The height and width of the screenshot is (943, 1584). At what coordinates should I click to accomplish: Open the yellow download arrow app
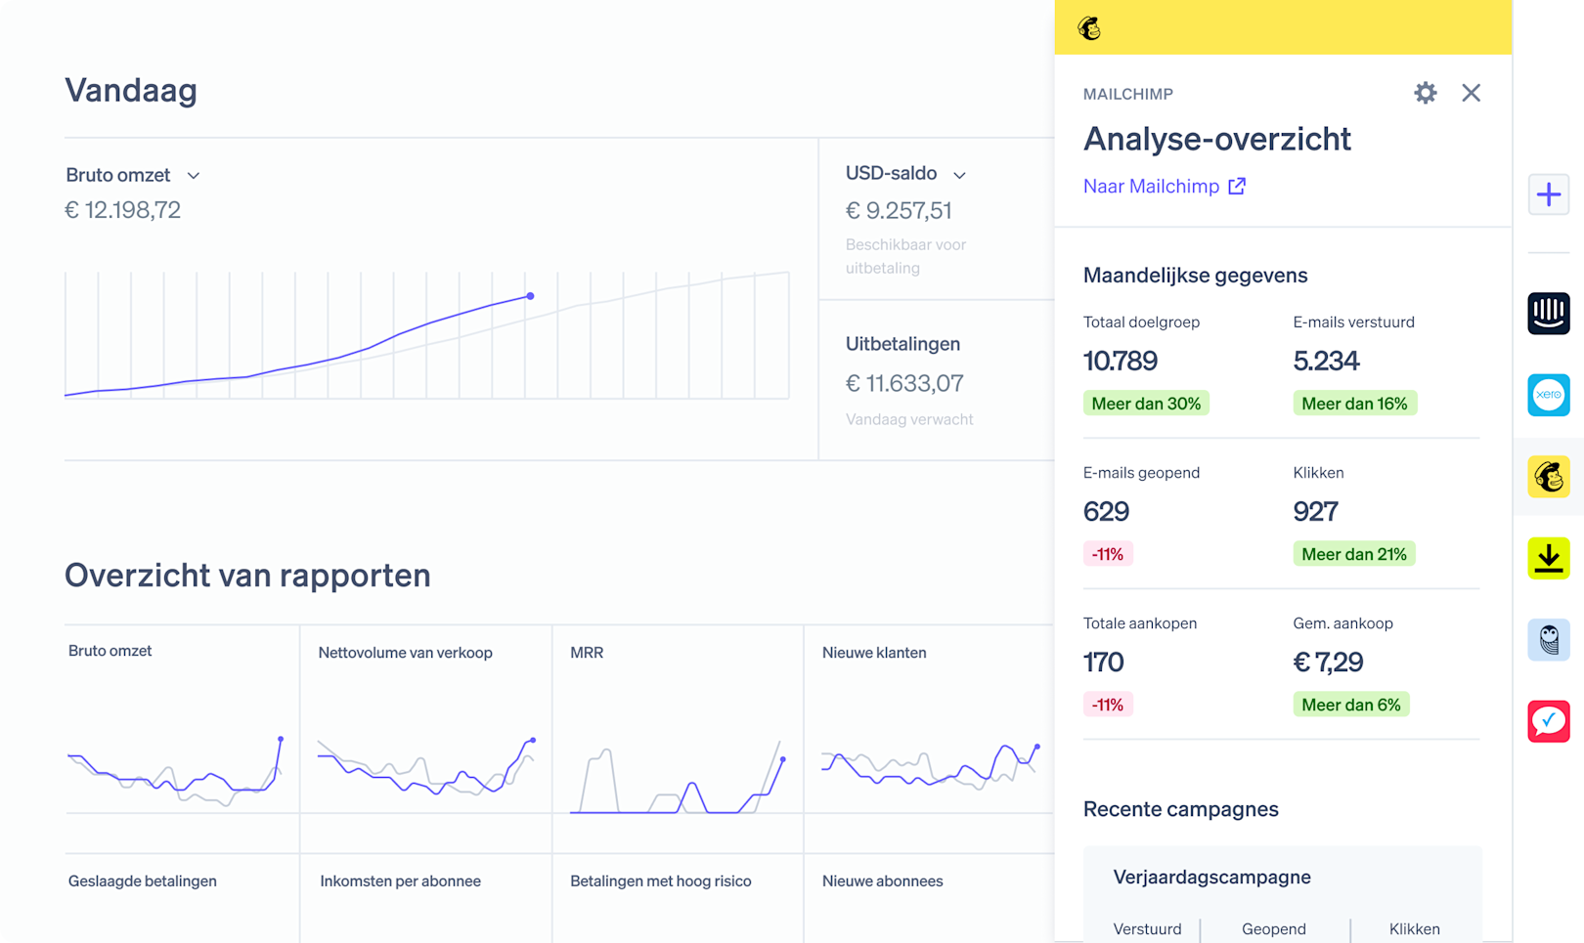click(x=1549, y=558)
